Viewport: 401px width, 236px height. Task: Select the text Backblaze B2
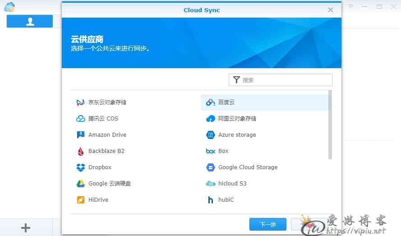point(106,151)
